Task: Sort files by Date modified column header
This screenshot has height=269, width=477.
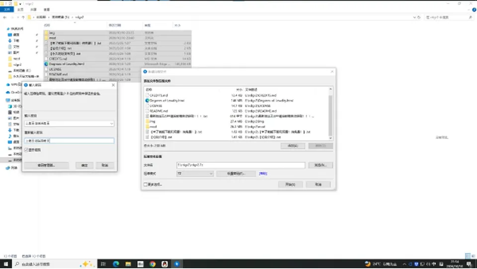Action: pyautogui.click(x=115, y=25)
